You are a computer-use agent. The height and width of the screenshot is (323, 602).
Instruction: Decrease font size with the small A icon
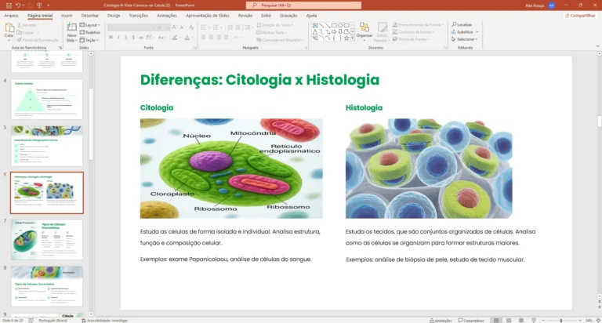tap(182, 27)
